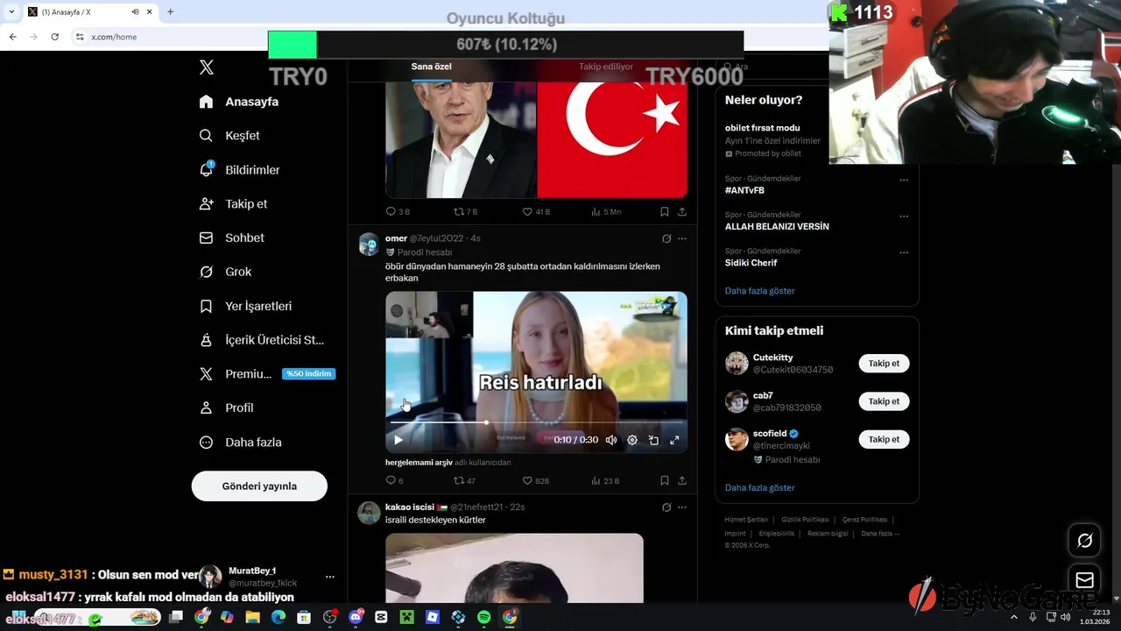The image size is (1121, 631).
Task: Mute the video volume icon
Action: tap(611, 440)
